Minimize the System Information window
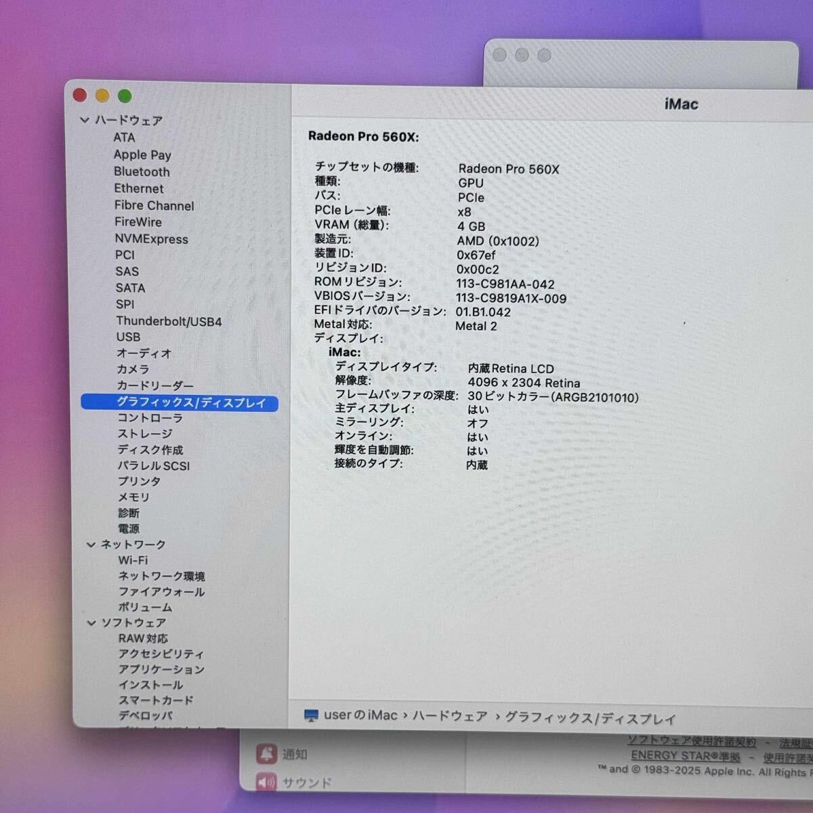This screenshot has width=813, height=813. click(x=102, y=96)
